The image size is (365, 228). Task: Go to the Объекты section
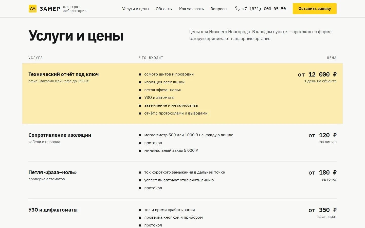[x=164, y=9]
